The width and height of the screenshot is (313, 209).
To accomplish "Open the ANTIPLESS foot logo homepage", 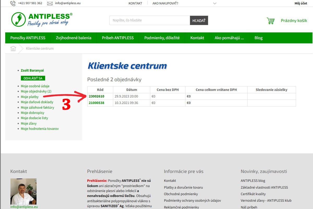I will [x=42, y=19].
